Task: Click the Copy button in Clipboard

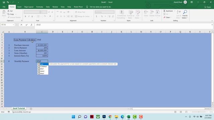Action: (x=11, y=14)
